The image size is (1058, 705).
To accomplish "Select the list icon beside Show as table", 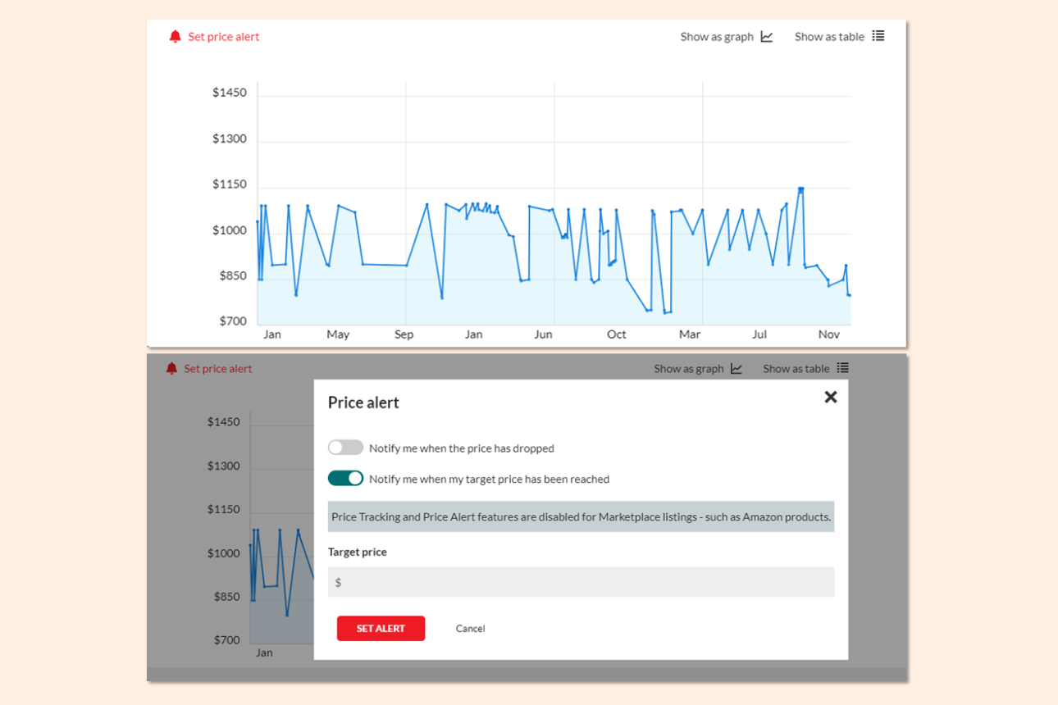I will coord(878,35).
